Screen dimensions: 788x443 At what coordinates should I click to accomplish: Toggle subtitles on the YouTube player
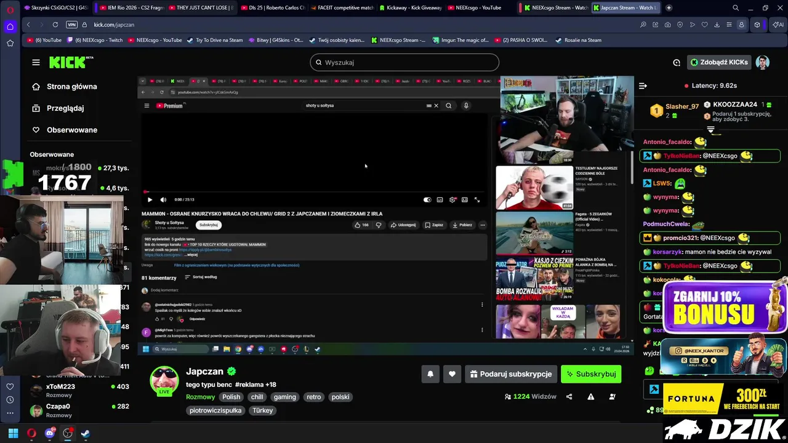pyautogui.click(x=440, y=199)
